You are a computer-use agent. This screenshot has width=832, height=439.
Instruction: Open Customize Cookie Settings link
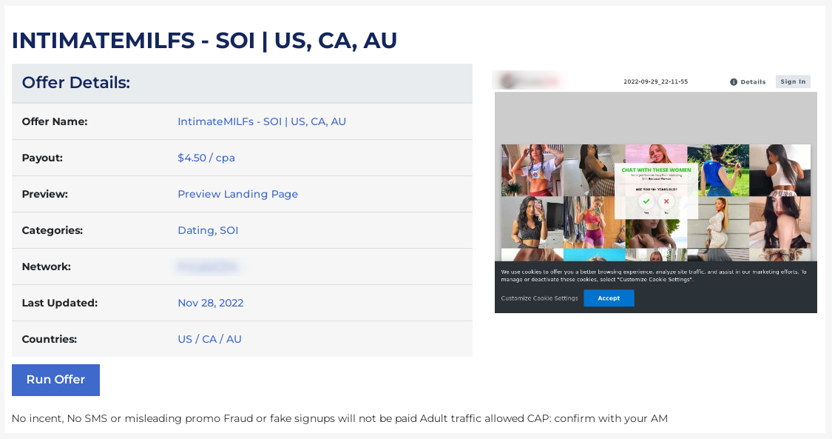click(x=539, y=298)
